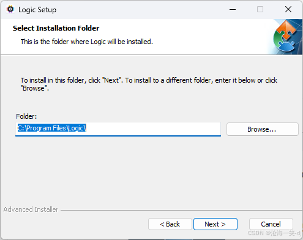Click the Logic Setup title bar icon

point(10,9)
